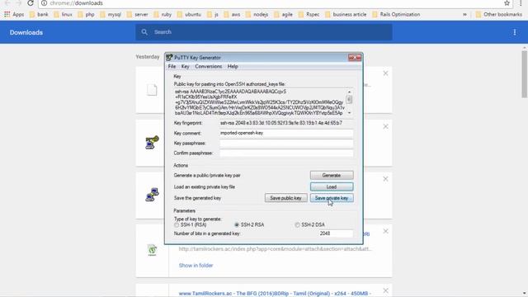Open the tamilrockers.ac source URL link
This screenshot has height=297, width=528.
pyautogui.click(x=275, y=249)
